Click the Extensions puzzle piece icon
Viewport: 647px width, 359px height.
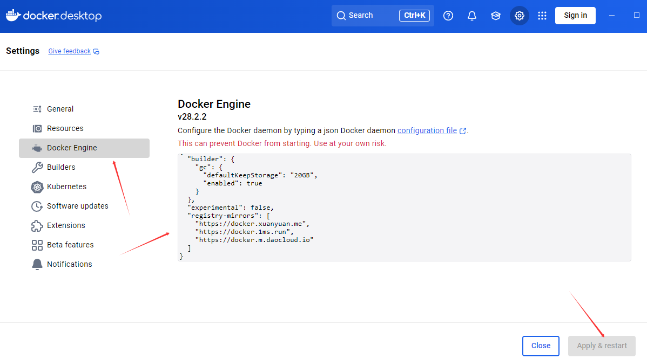37,226
